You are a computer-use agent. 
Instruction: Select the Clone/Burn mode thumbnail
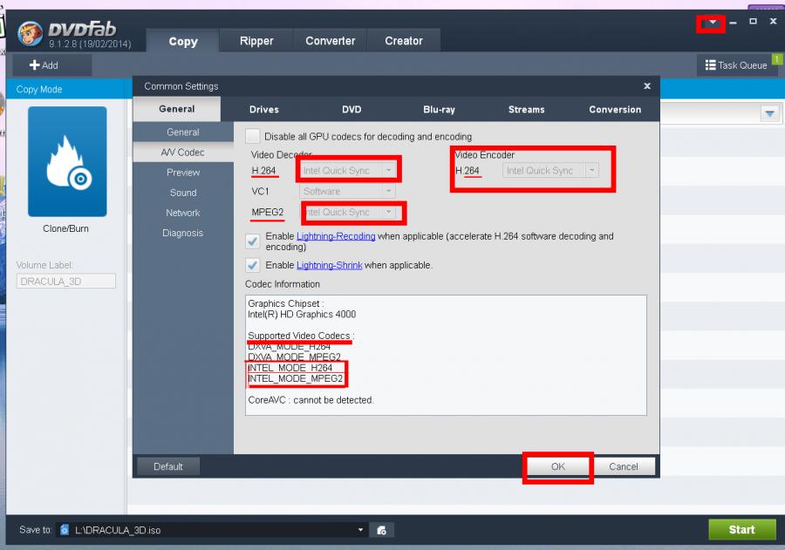[x=67, y=161]
